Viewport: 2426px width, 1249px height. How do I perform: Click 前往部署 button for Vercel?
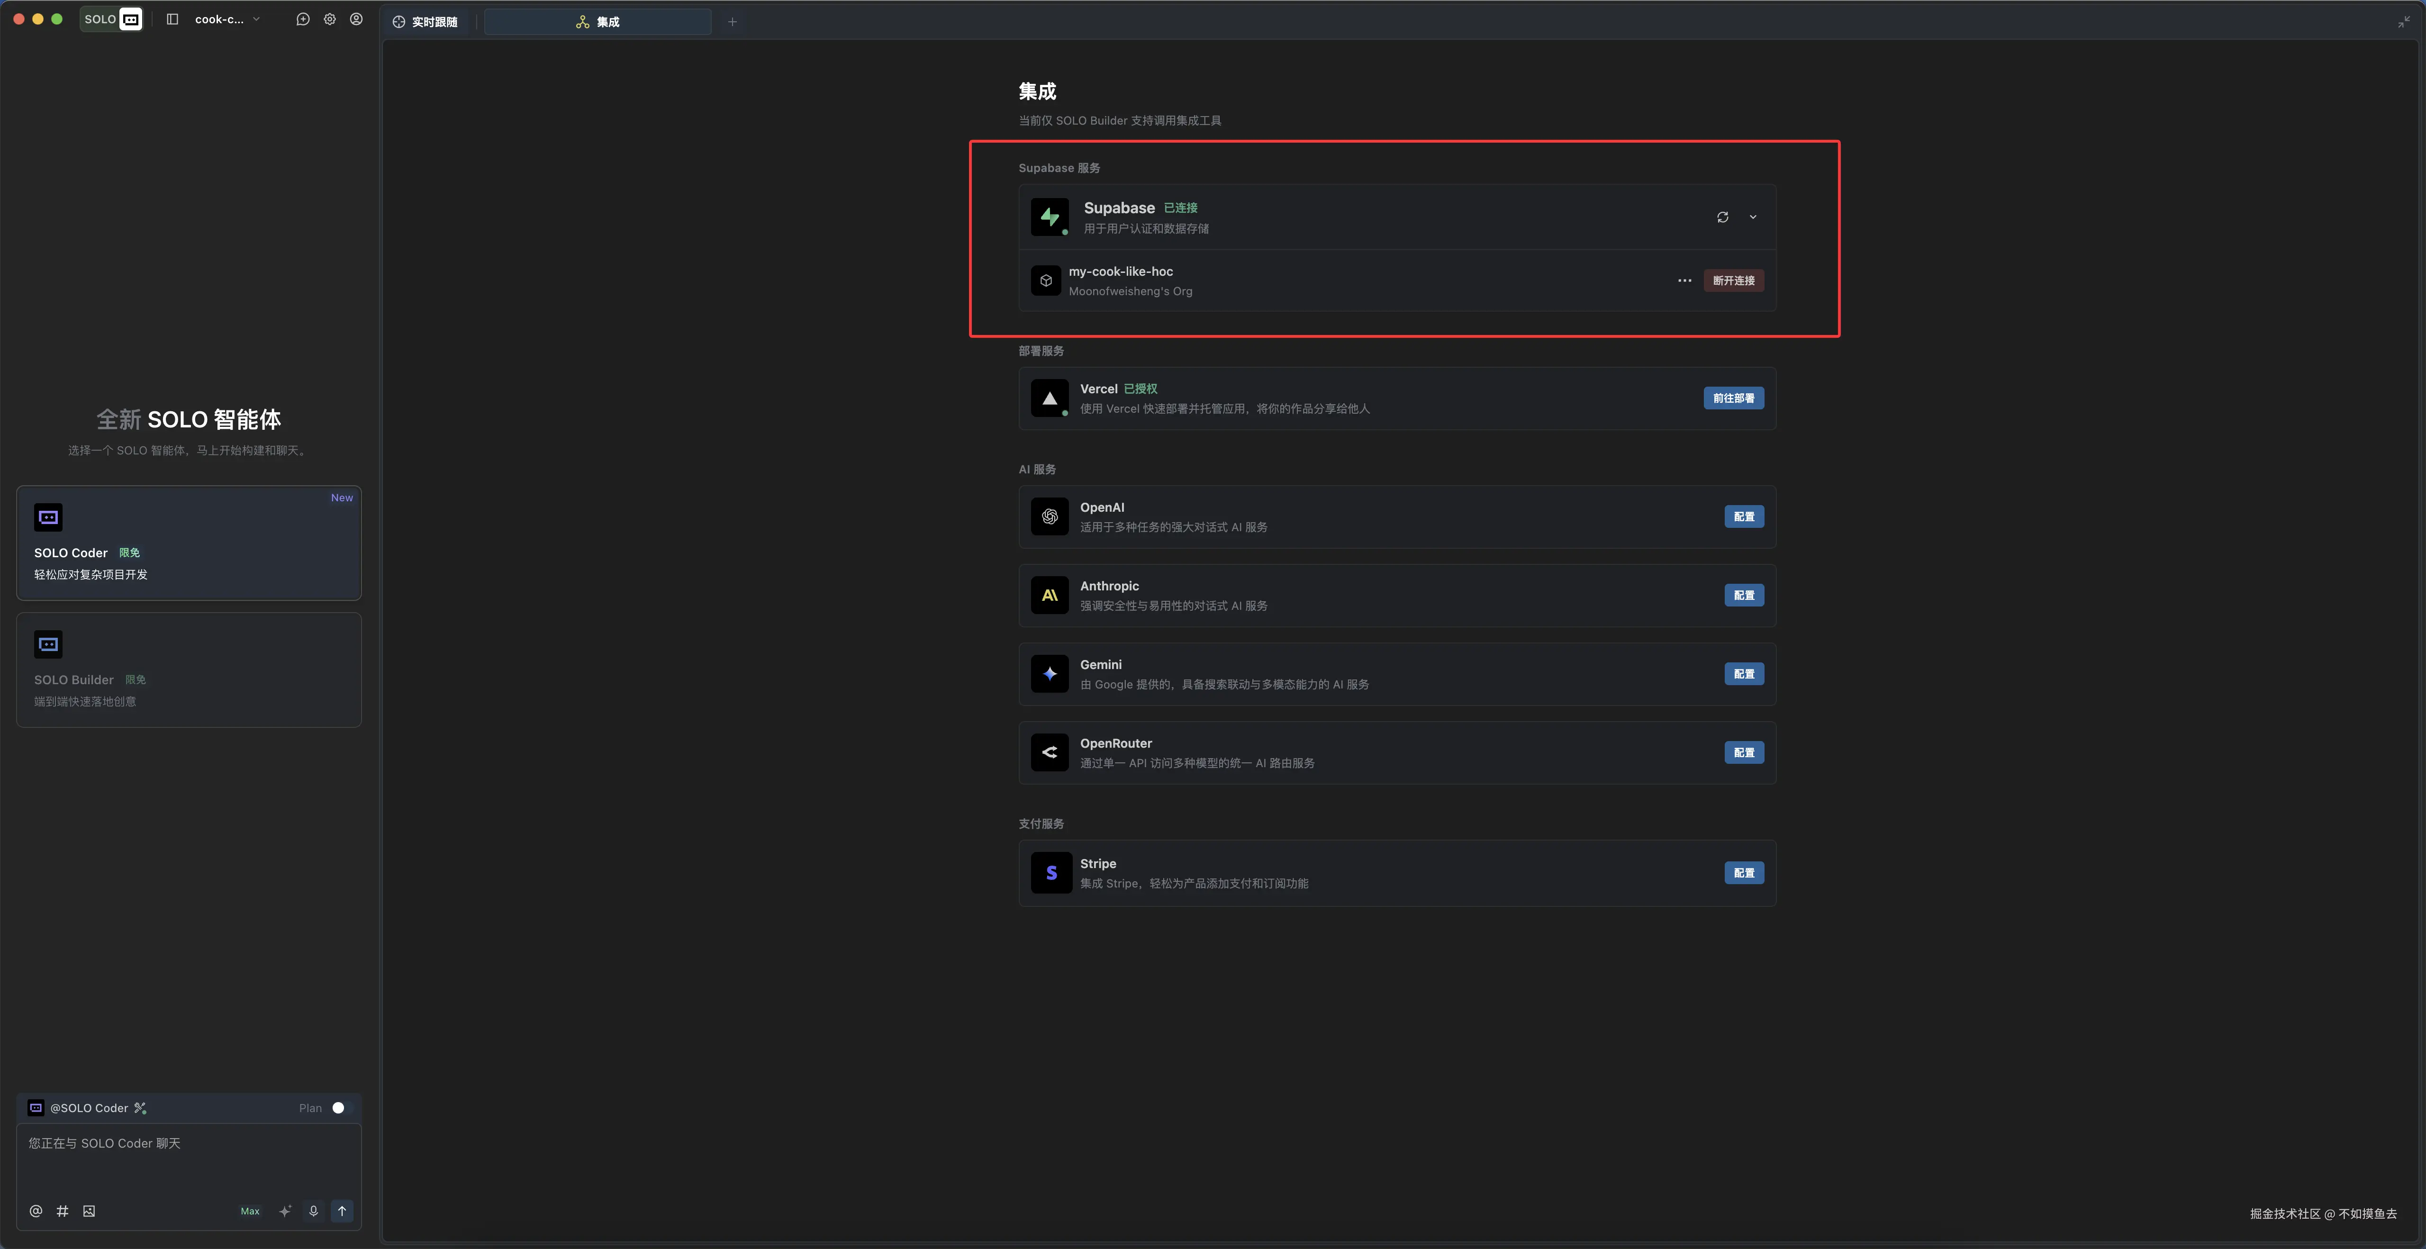1733,398
